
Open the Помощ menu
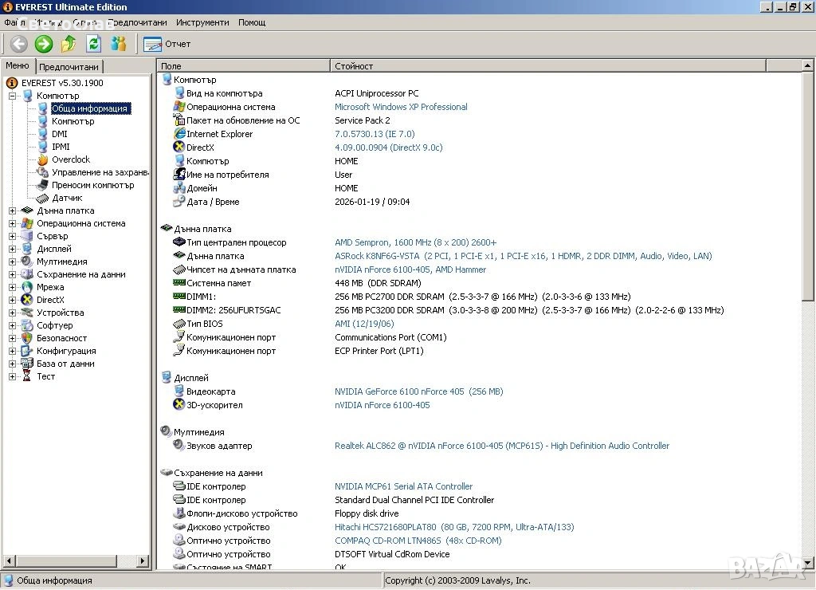coord(252,22)
